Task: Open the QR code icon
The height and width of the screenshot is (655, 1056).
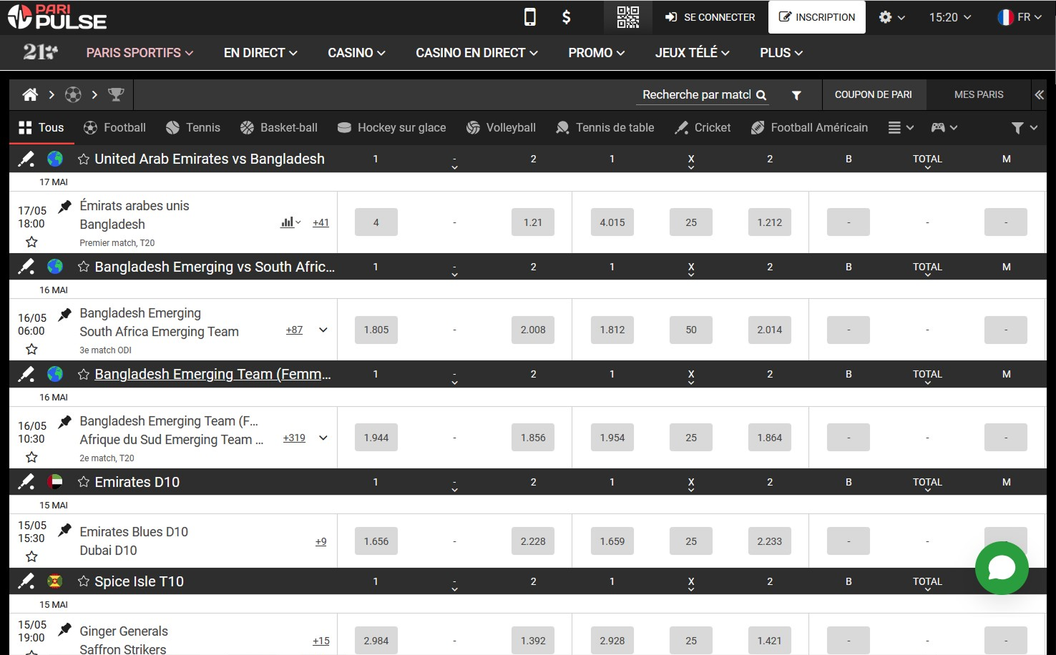Action: tap(627, 17)
